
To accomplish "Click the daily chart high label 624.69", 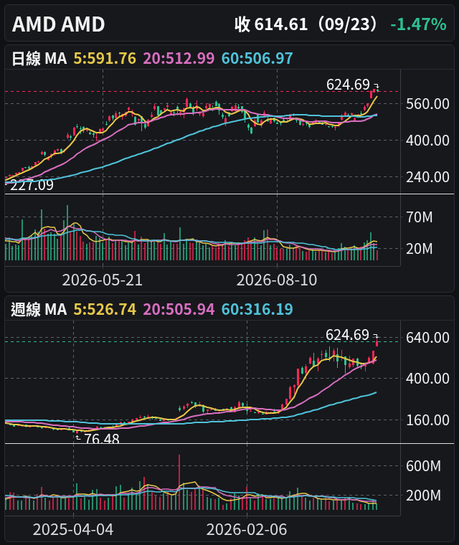I will click(x=348, y=85).
